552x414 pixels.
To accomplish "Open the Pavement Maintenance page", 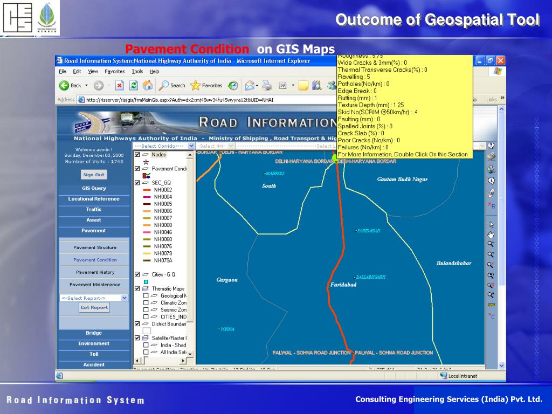I will [x=95, y=285].
